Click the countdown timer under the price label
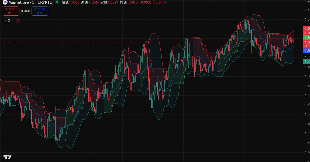310x162 pixels. pyautogui.click(x=307, y=46)
